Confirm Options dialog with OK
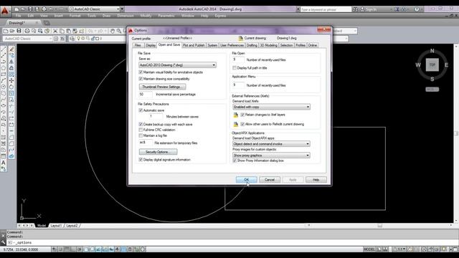459x258 pixels. 247,180
